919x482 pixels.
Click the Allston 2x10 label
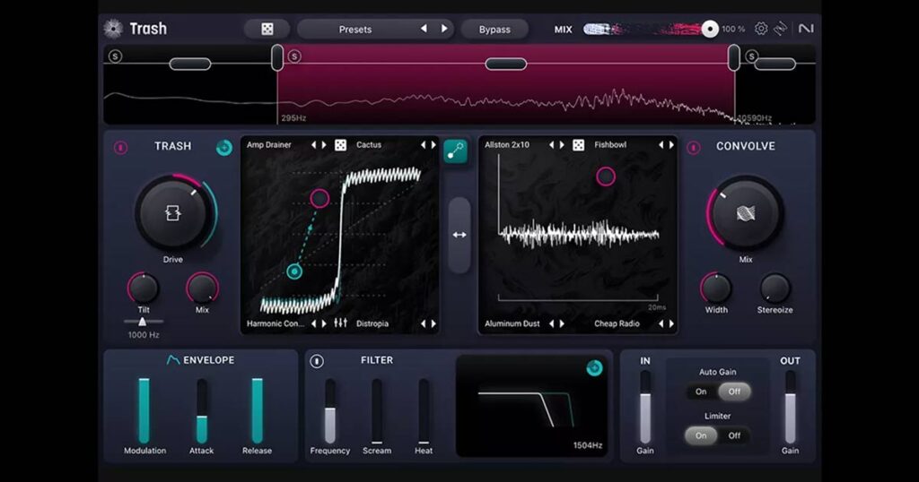click(x=507, y=145)
